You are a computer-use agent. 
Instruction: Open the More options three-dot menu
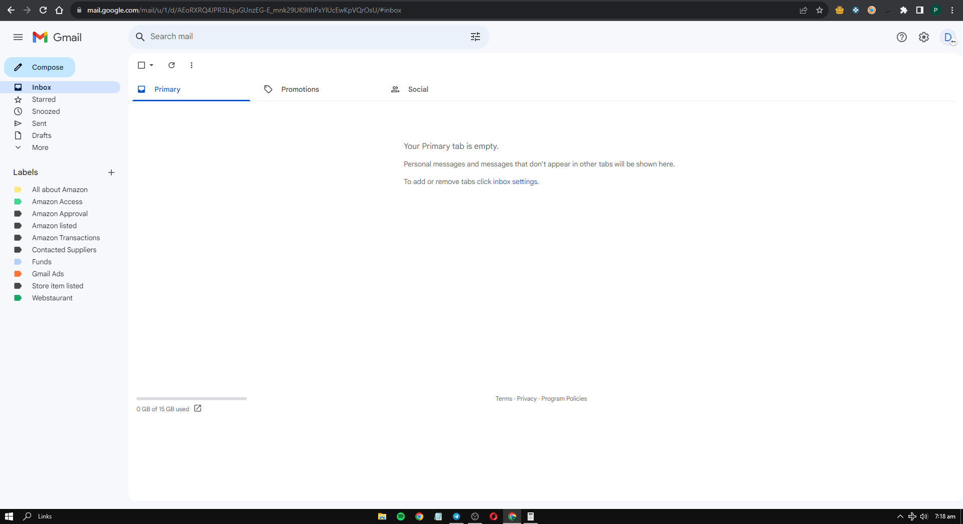point(192,65)
